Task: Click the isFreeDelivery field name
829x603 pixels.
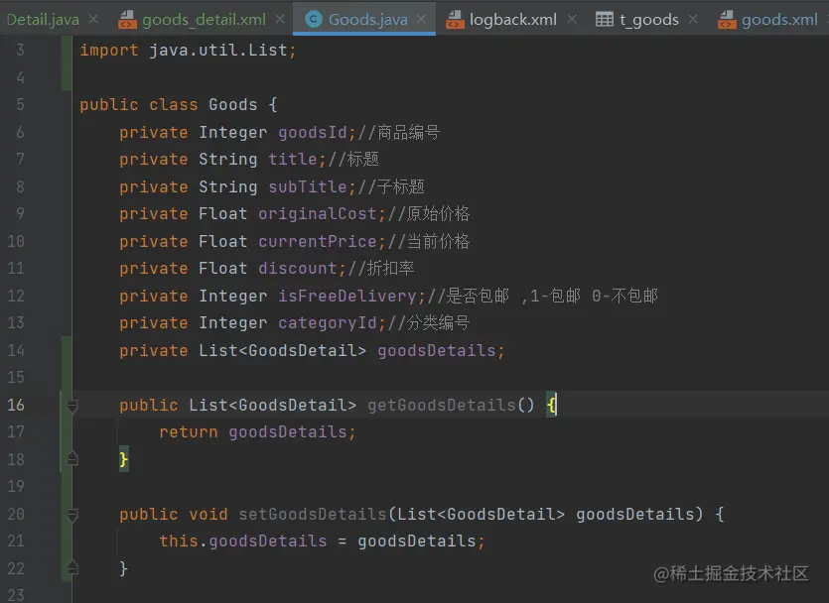Action: coord(347,296)
